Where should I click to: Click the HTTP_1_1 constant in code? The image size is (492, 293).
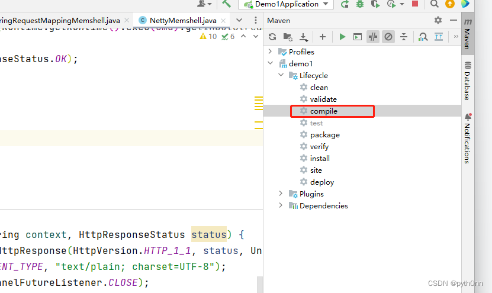(167, 250)
